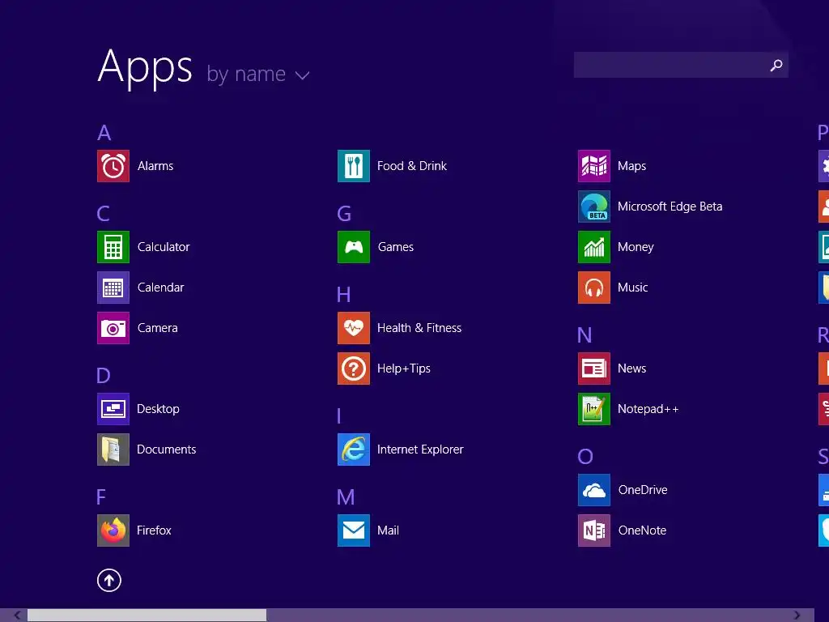829x622 pixels.
Task: Click the search magnifier icon
Action: click(x=776, y=65)
